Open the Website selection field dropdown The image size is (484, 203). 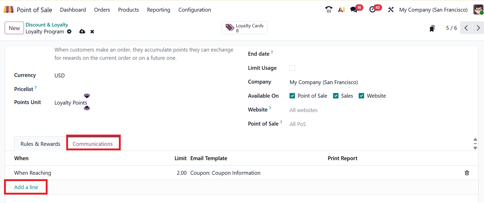329,110
